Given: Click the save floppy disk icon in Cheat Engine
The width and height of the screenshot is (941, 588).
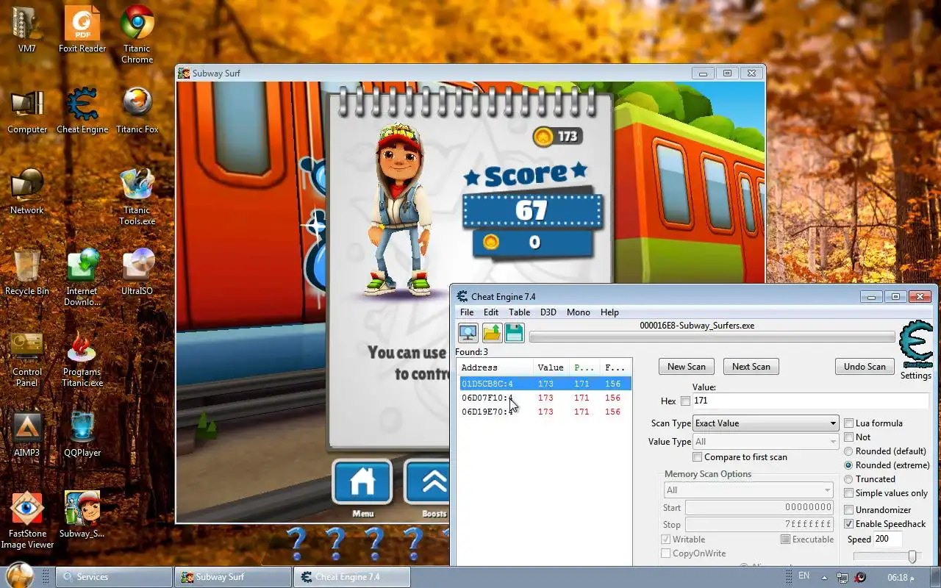Looking at the screenshot, I should pos(514,333).
